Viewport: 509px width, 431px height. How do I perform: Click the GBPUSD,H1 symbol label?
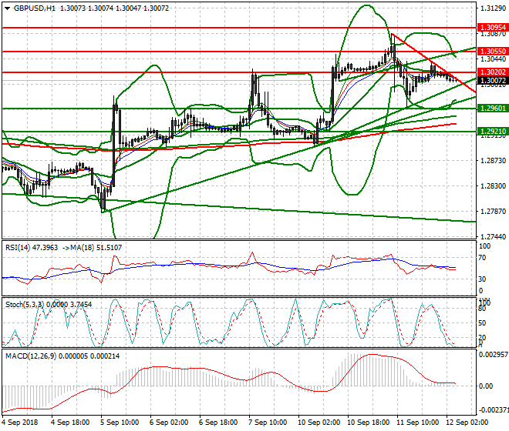34,8
